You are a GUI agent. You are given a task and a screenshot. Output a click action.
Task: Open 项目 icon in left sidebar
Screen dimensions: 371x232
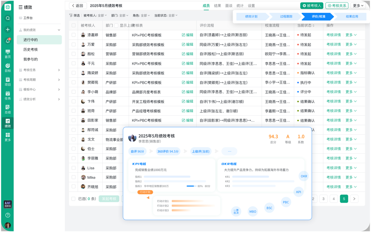8,81
